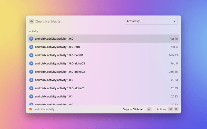The image size is (207, 129).
Task: Pick the androidx.activity:activity:1.8.2 artifact
Action: (103, 80)
